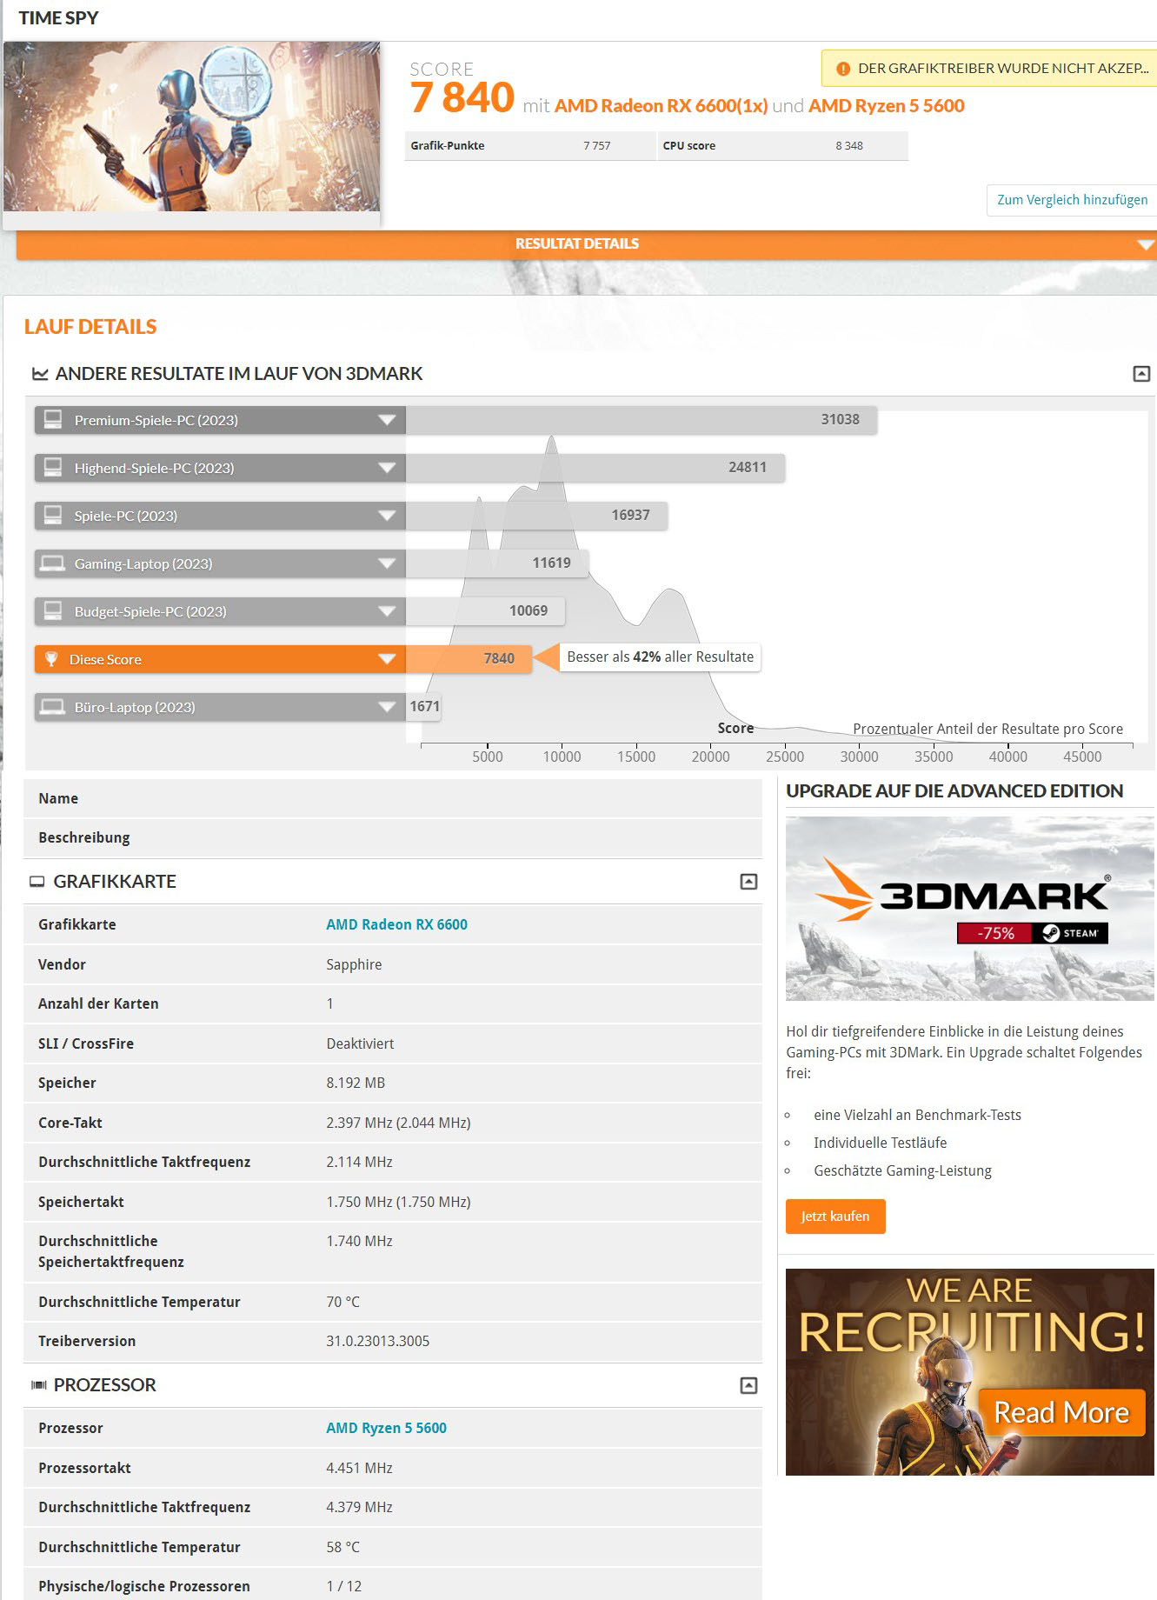The image size is (1157, 1600).
Task: Click the 8.192 MB Speicher value
Action: [356, 1083]
